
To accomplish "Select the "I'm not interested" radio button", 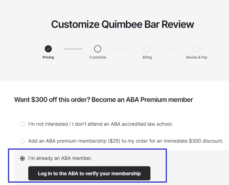I will pos(22,124).
